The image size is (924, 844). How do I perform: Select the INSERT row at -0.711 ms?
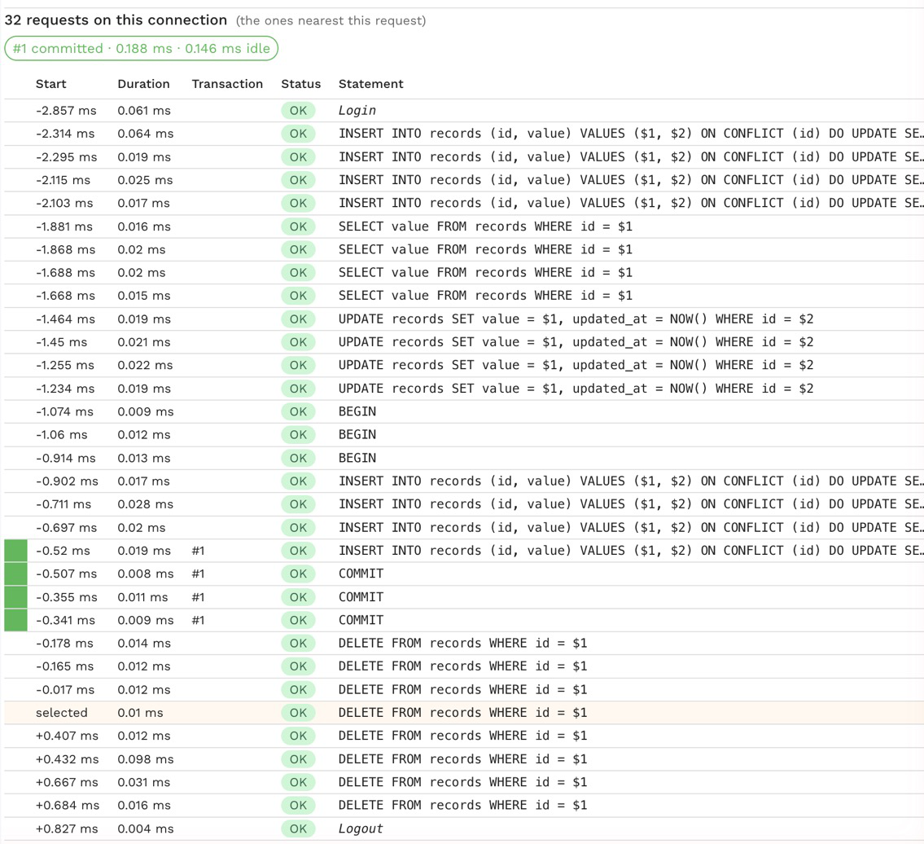click(464, 504)
